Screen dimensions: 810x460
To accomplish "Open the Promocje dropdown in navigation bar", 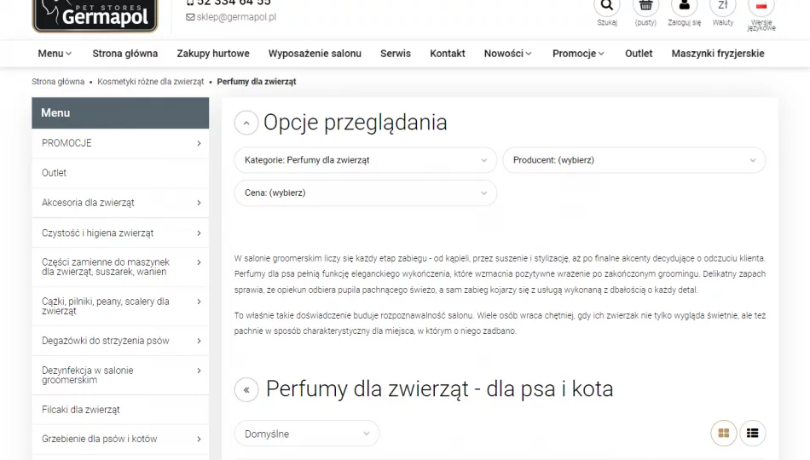I will 579,54.
